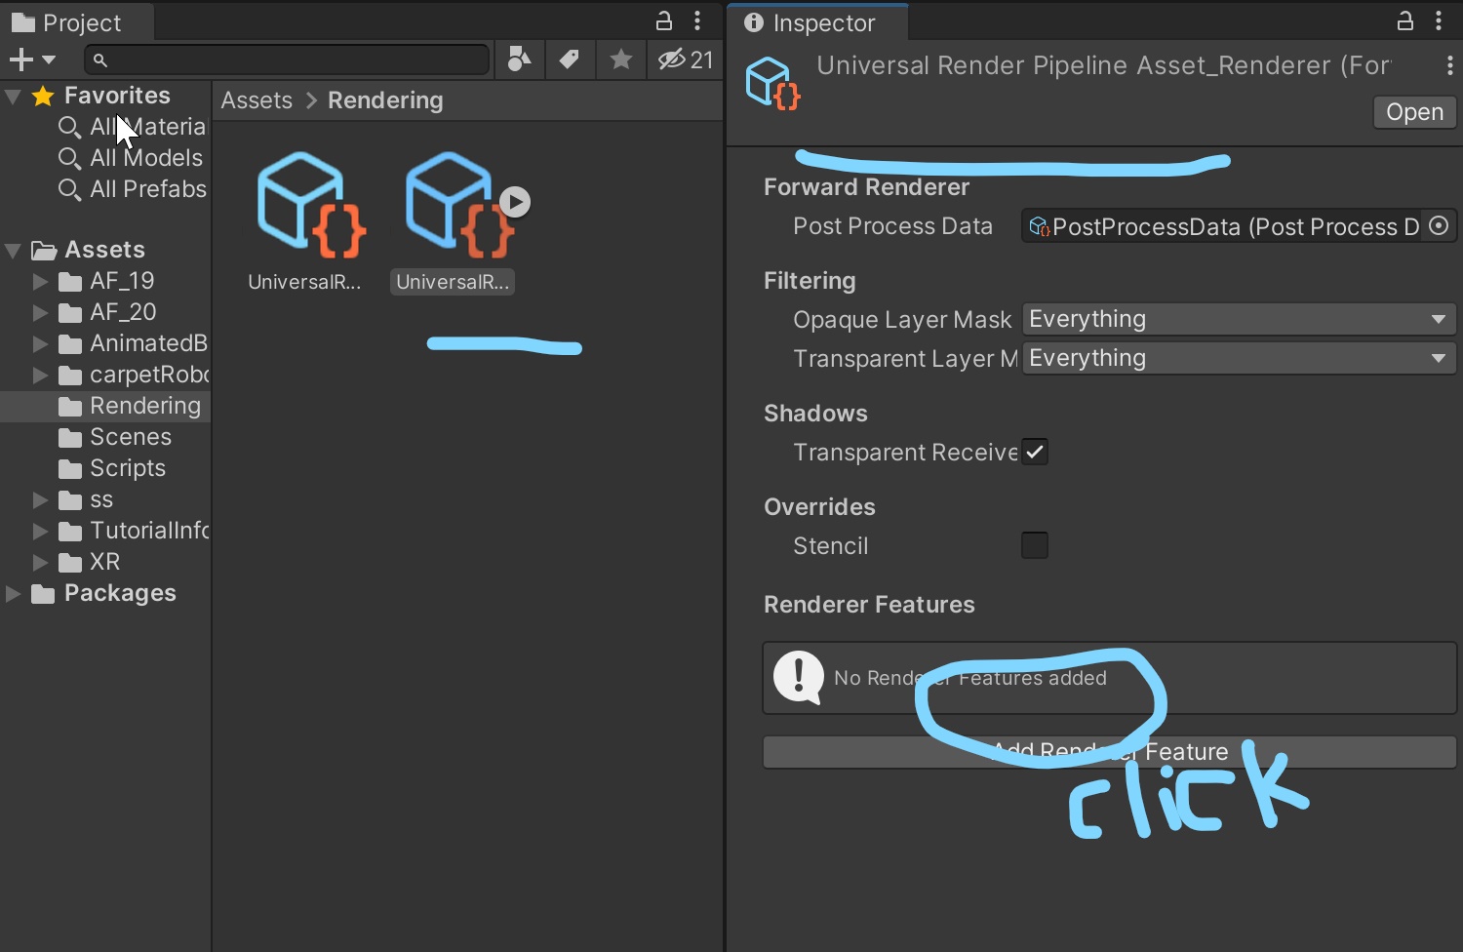This screenshot has height=952, width=1463.
Task: Expand the AF_20 folder arrow
Action: click(x=41, y=313)
